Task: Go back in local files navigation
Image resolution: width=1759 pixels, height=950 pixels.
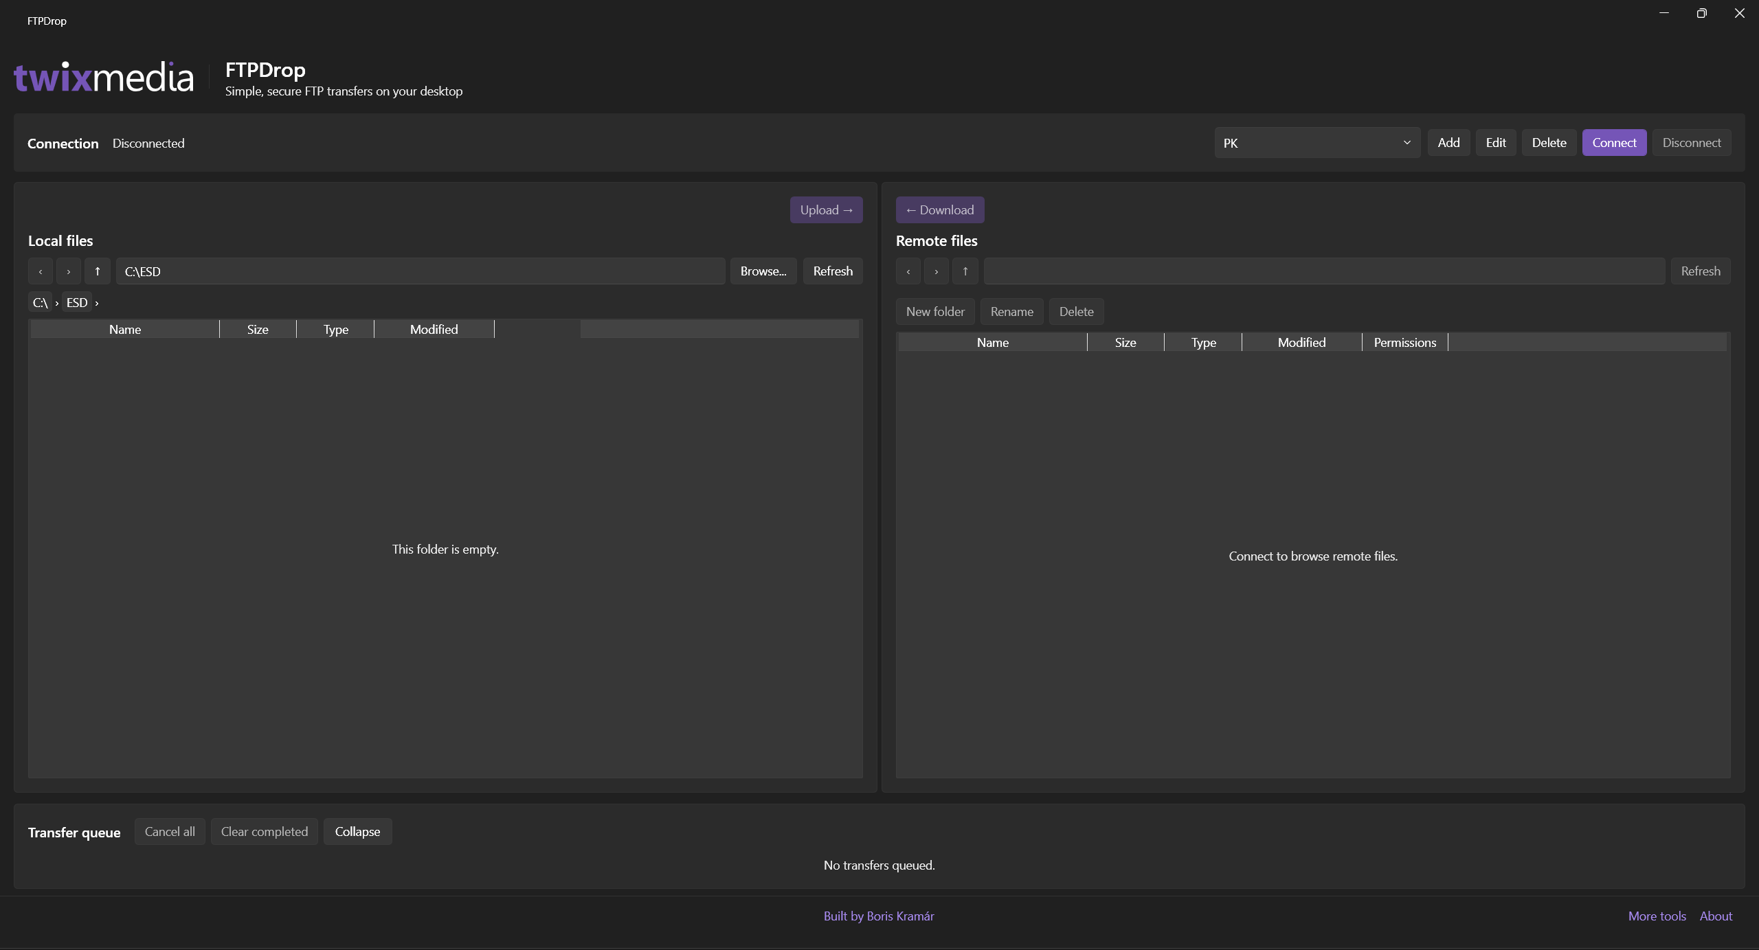Action: [x=41, y=271]
